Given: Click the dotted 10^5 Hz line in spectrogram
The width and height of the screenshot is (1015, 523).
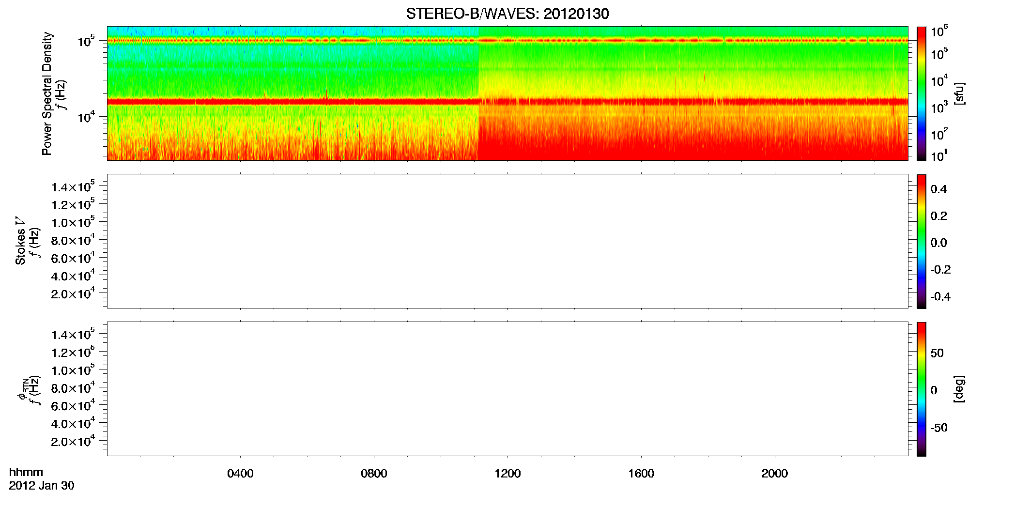Looking at the screenshot, I should pyautogui.click(x=507, y=41).
